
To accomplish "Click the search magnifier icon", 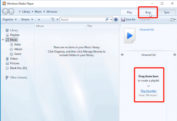I will tap(107, 19).
